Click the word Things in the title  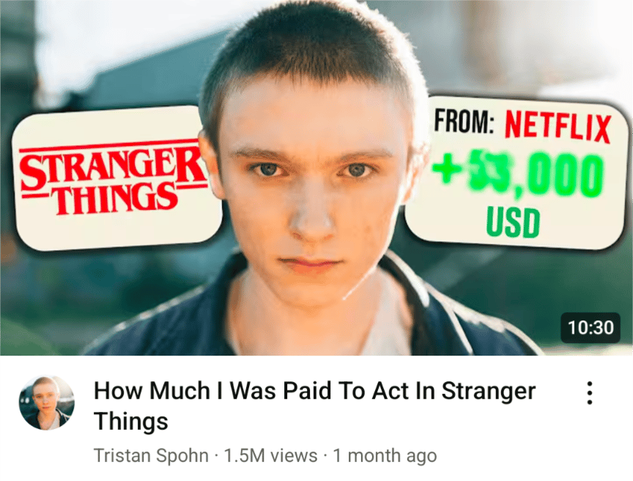[x=131, y=421]
